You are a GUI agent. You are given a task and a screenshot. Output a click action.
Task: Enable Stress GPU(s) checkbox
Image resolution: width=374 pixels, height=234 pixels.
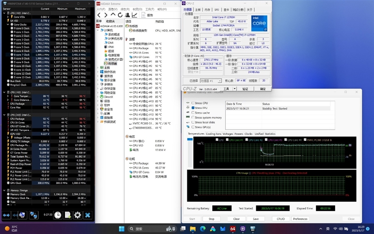pyautogui.click(x=193, y=127)
